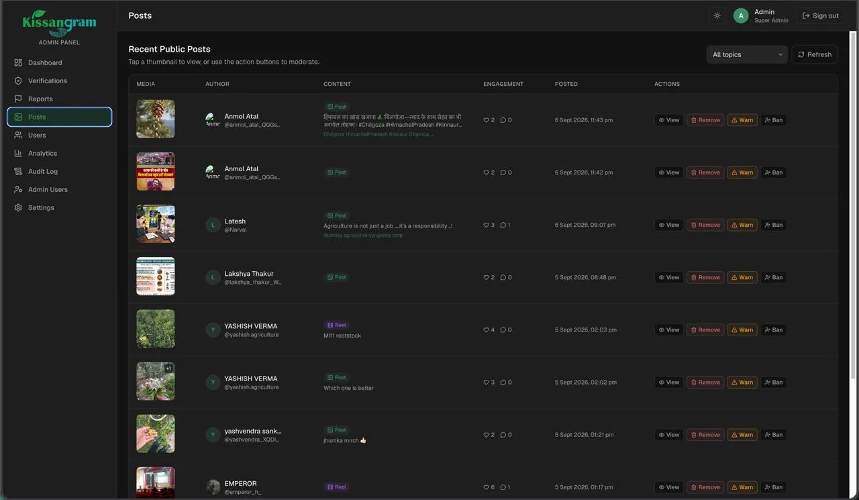Click the POSTED column header

[x=566, y=84]
